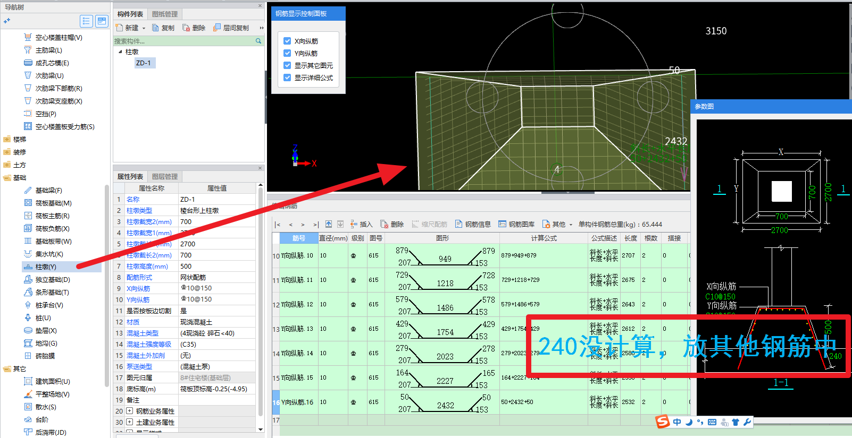The width and height of the screenshot is (852, 438).
Task: Click 混凝土强度等级 property name
Action: pos(149,345)
